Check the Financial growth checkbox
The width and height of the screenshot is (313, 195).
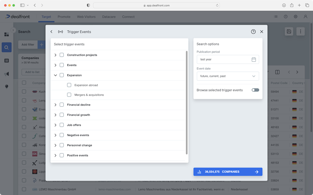pyautogui.click(x=62, y=115)
